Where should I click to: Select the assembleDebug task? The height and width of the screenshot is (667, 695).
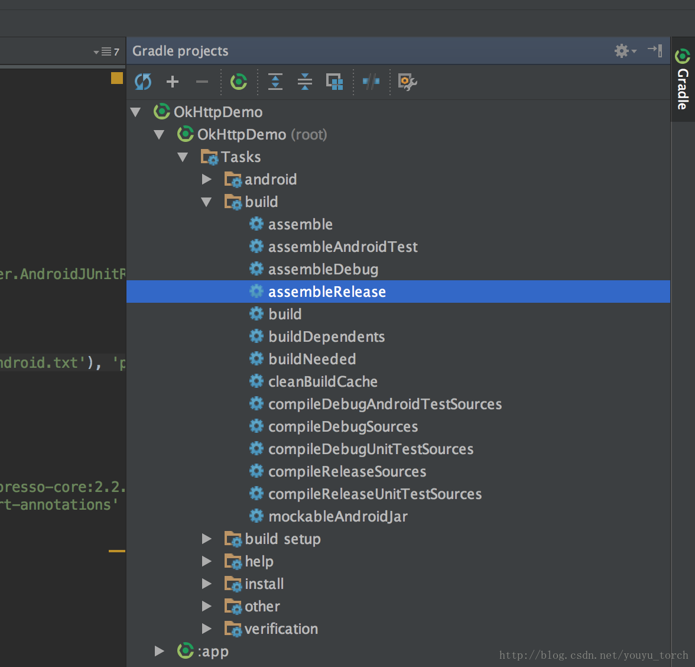click(x=323, y=270)
